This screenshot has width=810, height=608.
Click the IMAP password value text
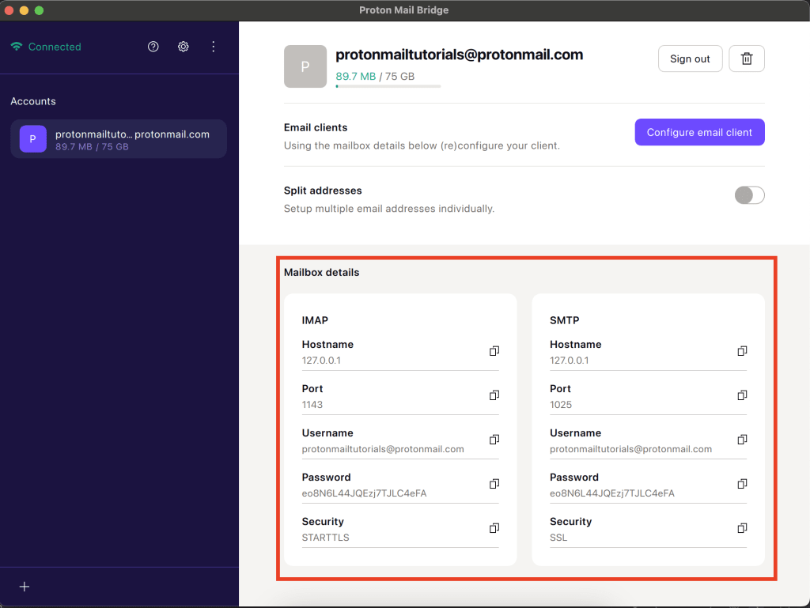coord(364,493)
